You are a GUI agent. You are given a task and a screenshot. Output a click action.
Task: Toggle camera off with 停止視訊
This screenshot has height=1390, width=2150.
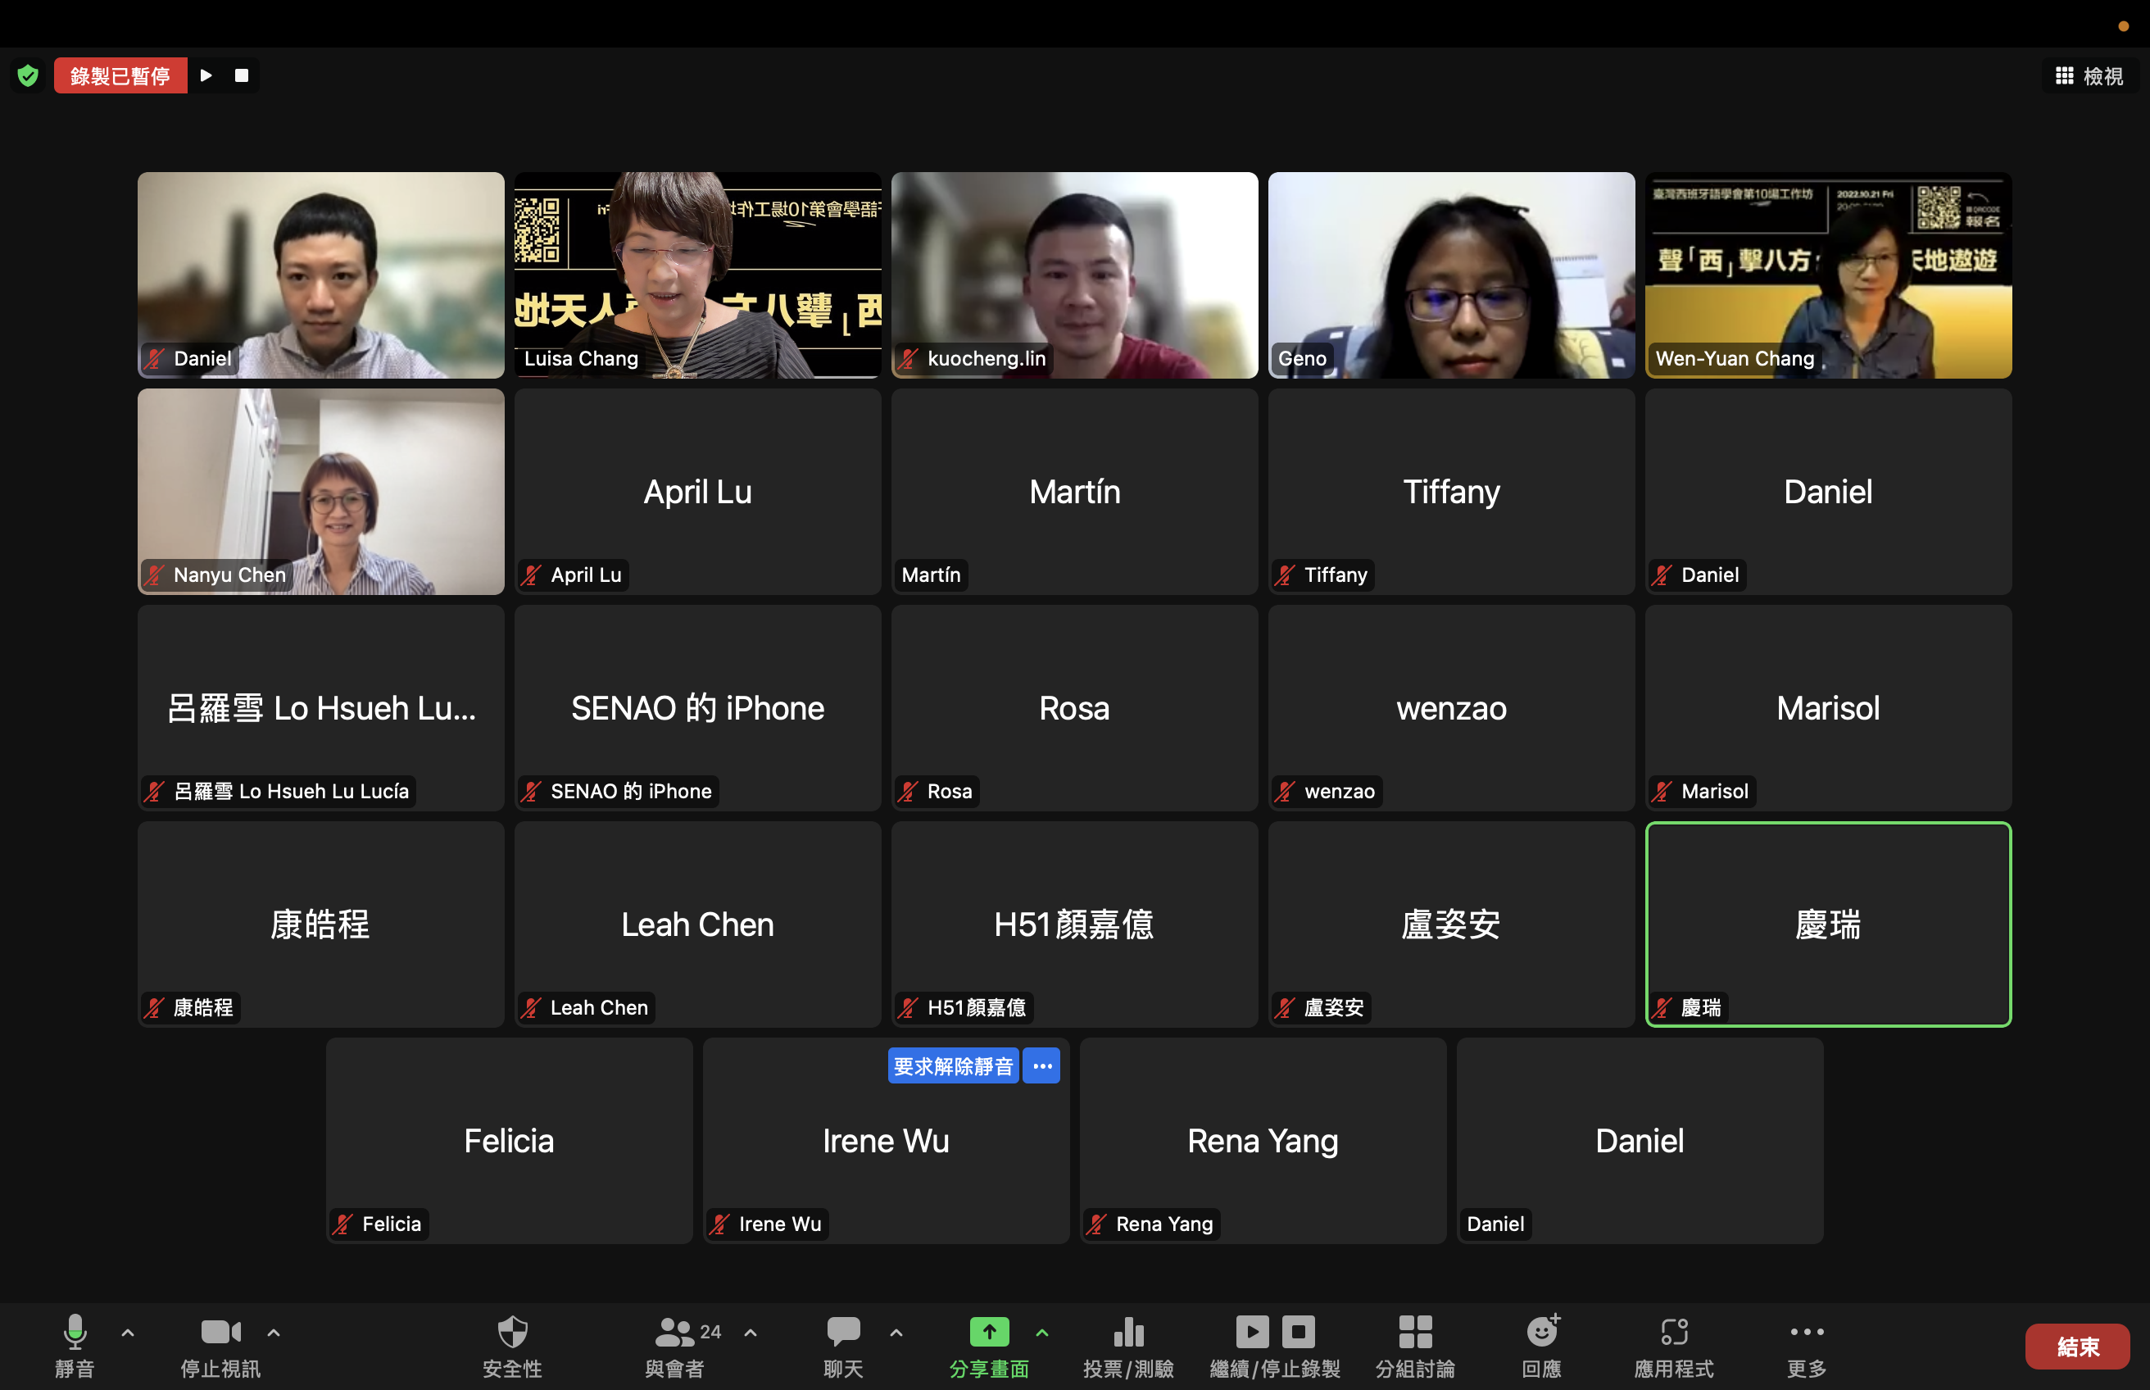pos(220,1346)
